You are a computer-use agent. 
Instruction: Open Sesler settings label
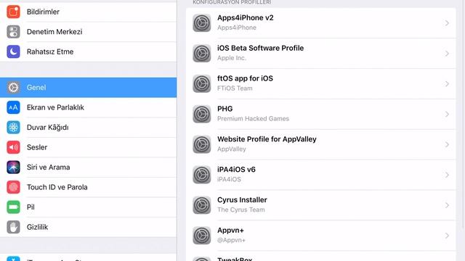click(37, 147)
